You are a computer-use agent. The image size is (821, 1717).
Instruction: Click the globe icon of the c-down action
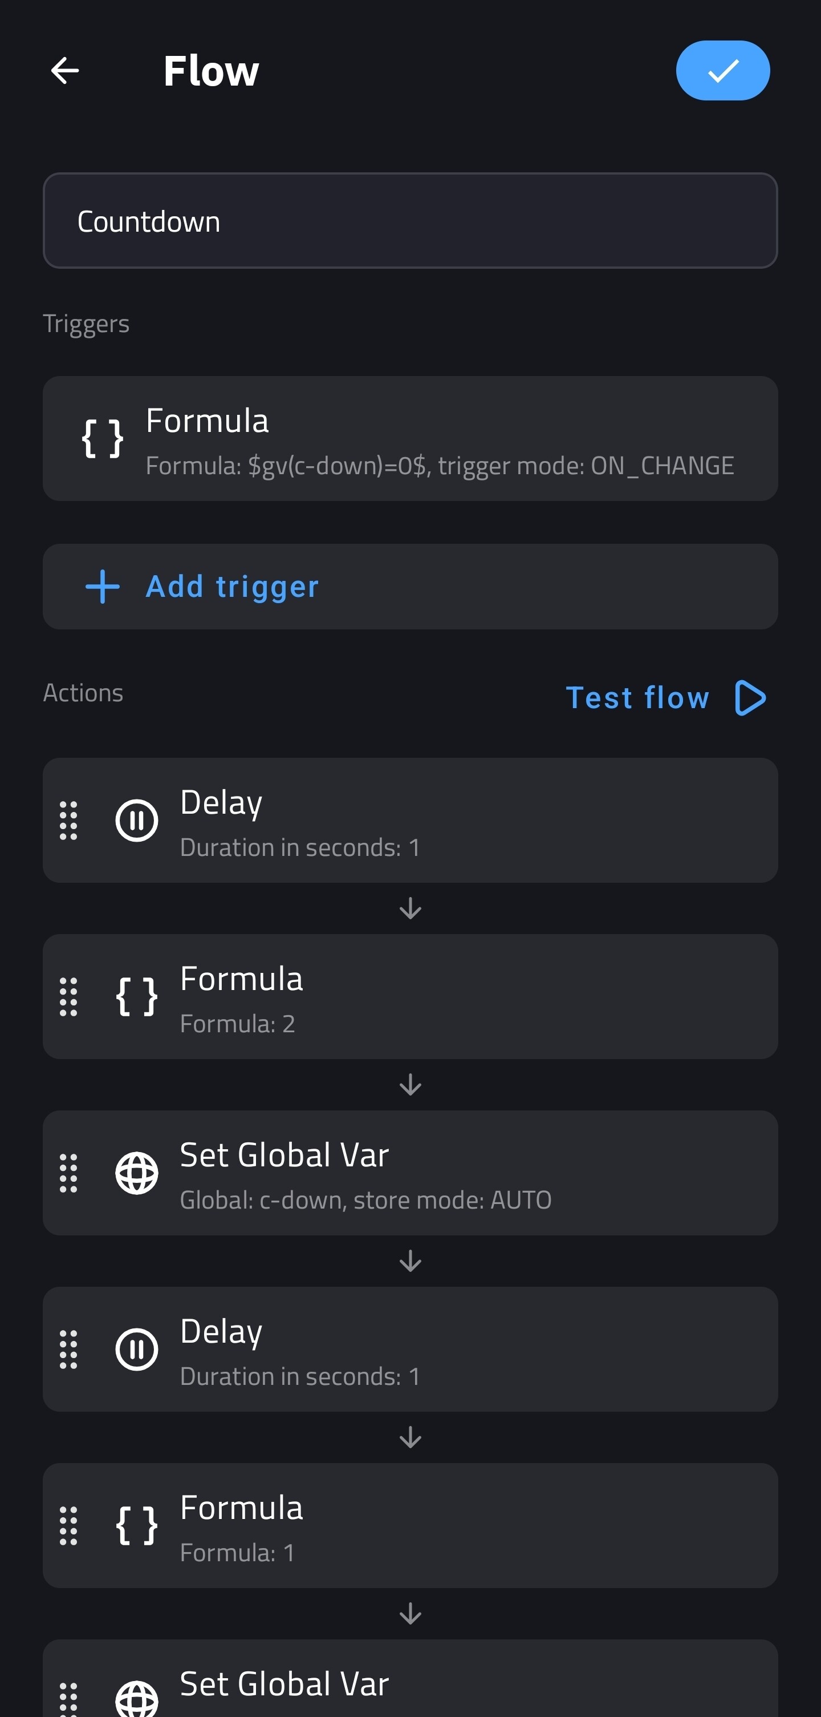(136, 1174)
